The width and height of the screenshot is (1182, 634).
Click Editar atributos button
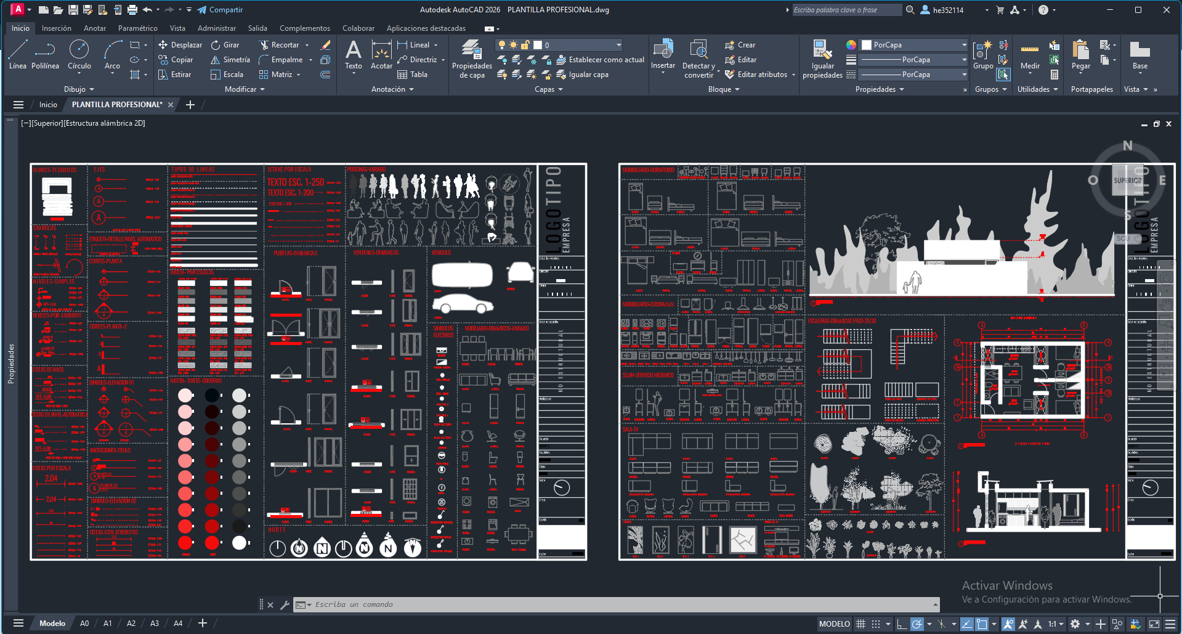coord(756,75)
